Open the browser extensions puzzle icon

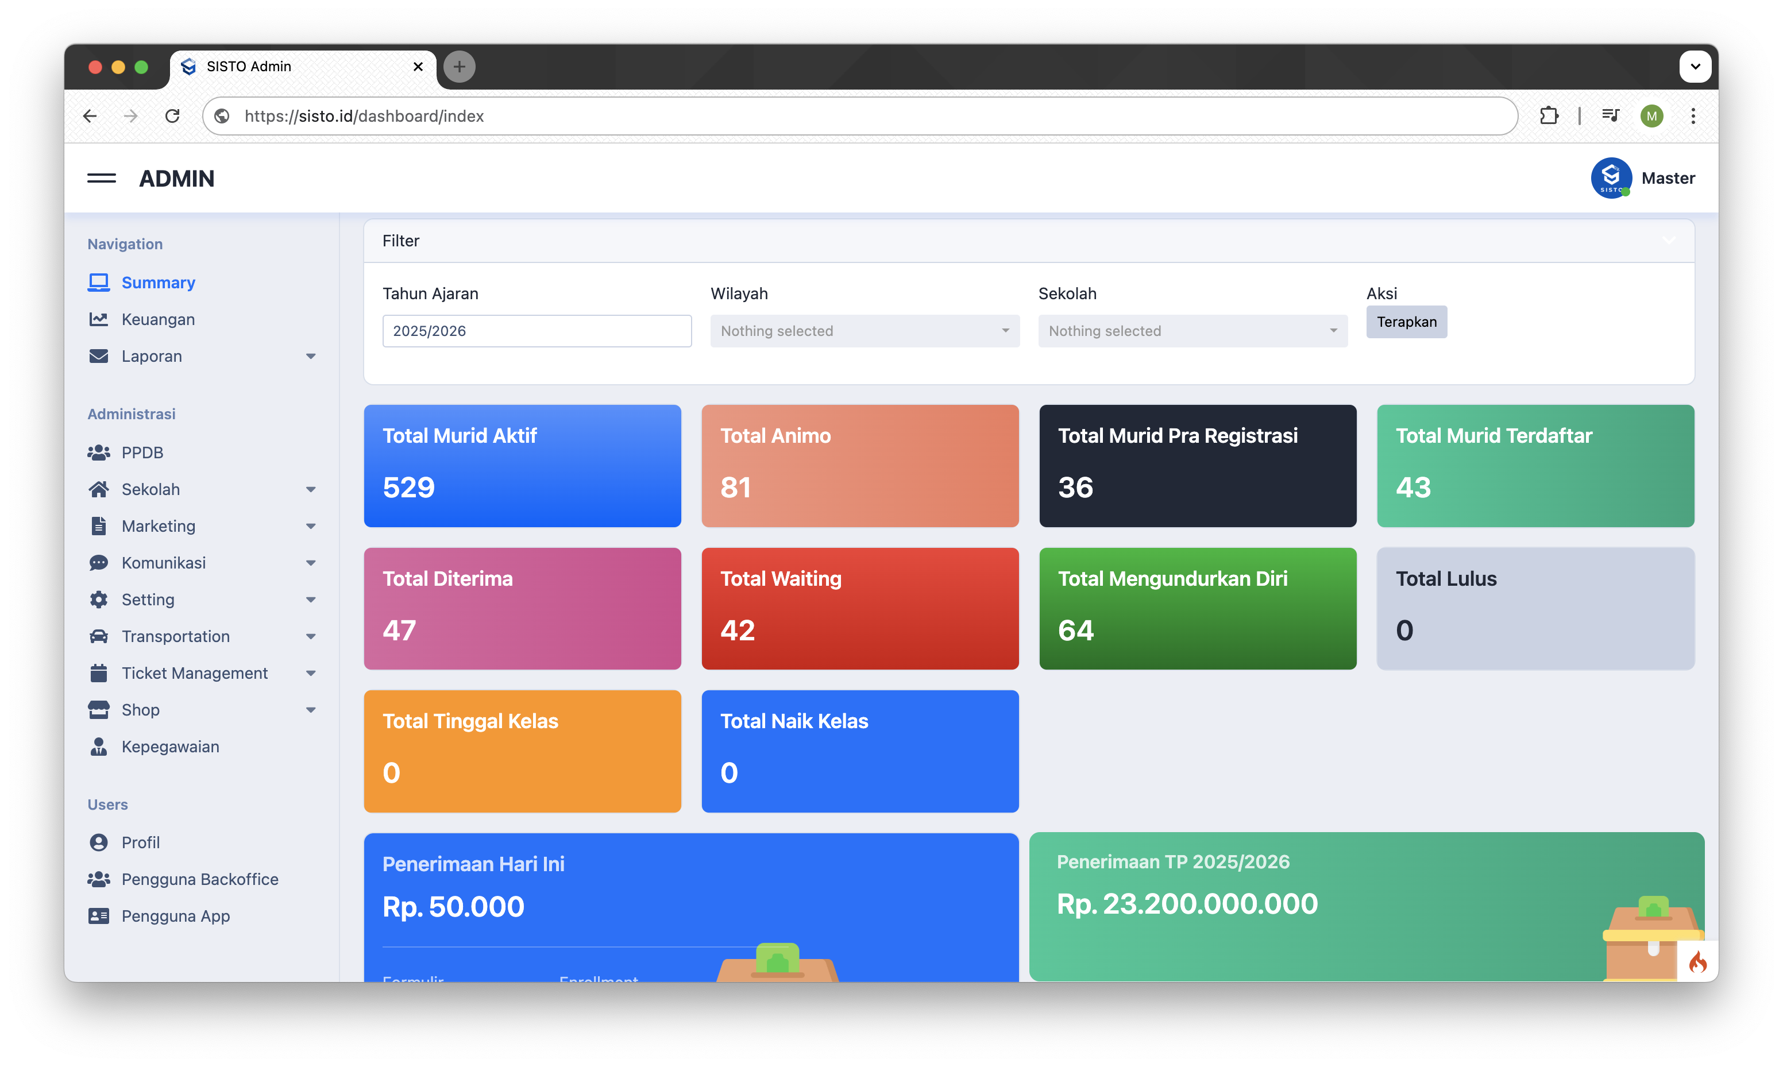1549,116
